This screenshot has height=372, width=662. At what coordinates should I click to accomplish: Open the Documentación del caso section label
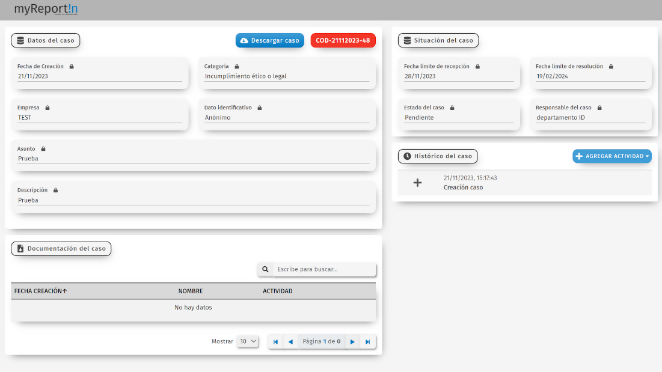pyautogui.click(x=61, y=248)
